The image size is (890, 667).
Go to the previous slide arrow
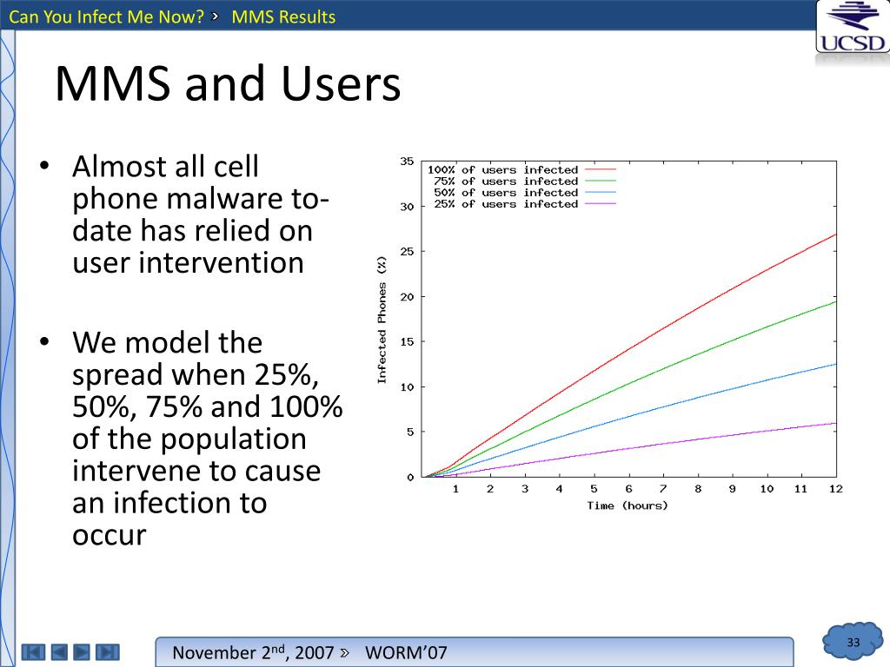(x=59, y=651)
